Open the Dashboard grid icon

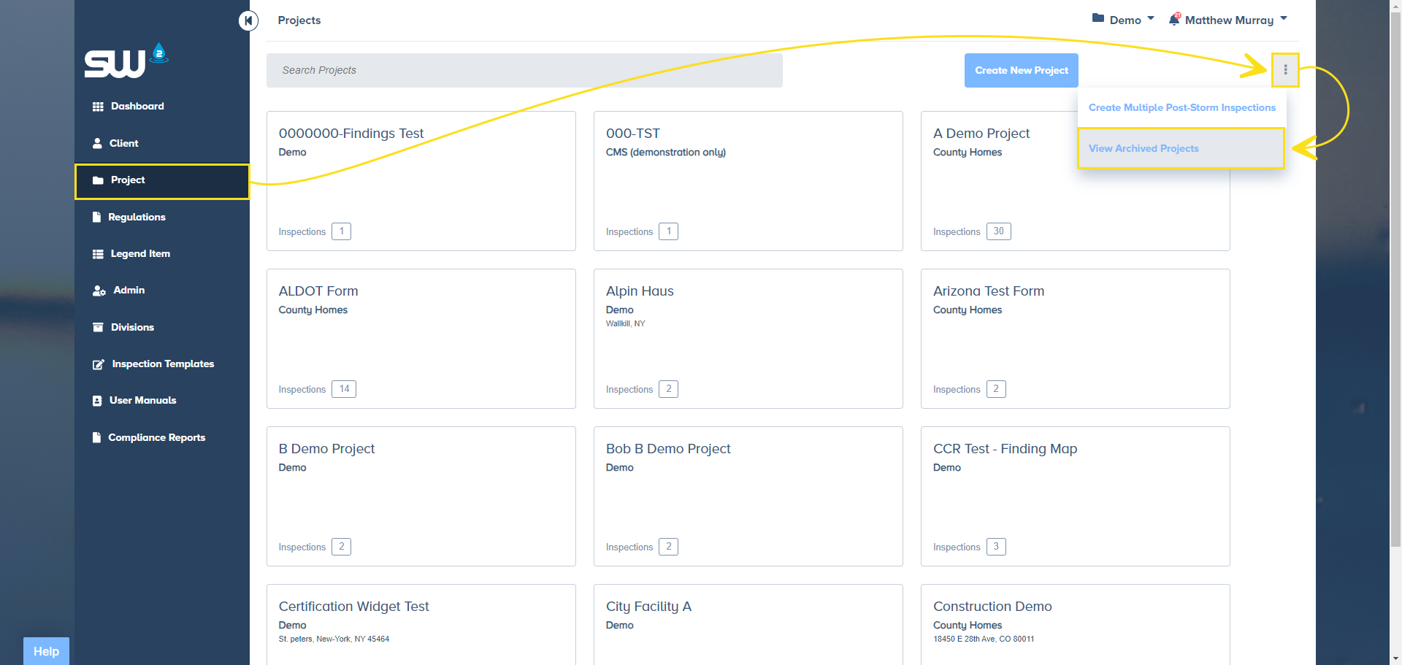click(x=98, y=107)
